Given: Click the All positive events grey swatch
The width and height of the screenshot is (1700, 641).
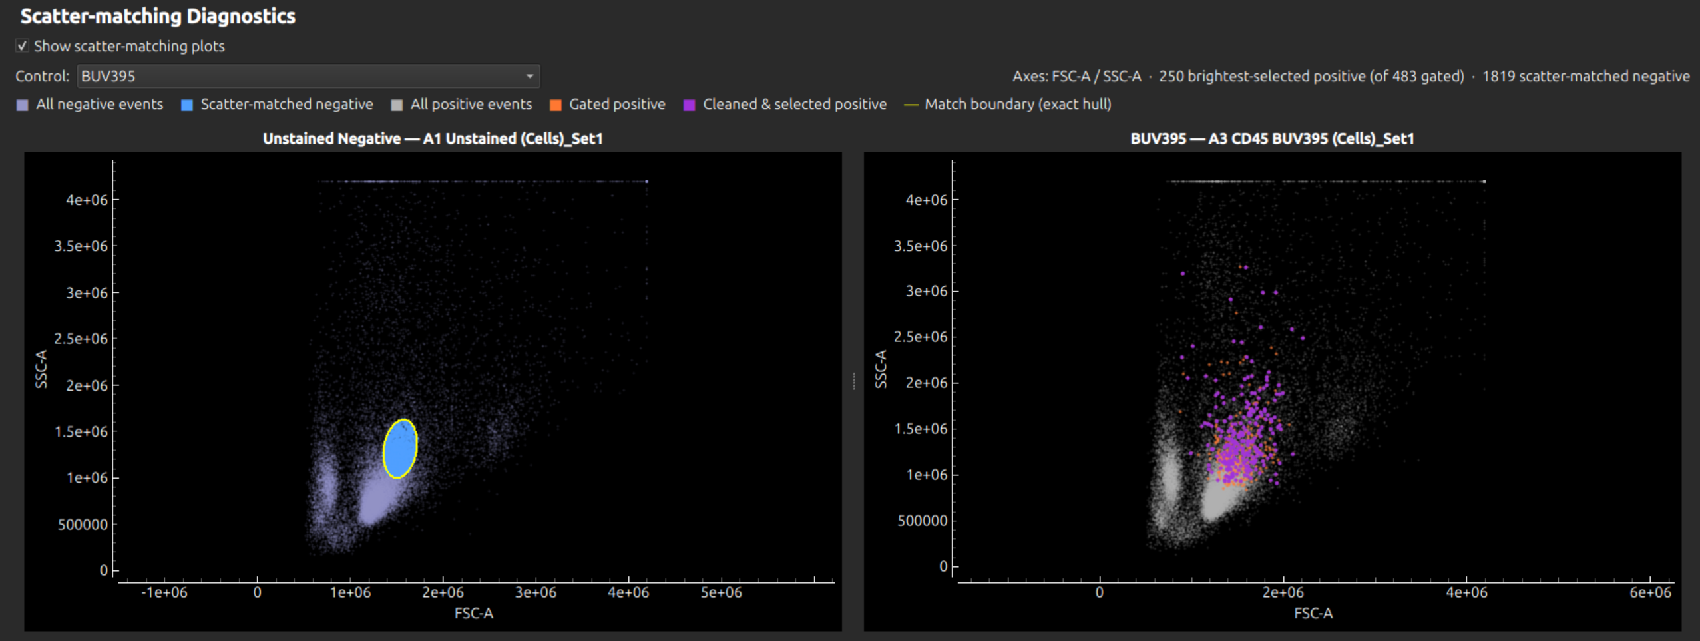Looking at the screenshot, I should point(397,105).
